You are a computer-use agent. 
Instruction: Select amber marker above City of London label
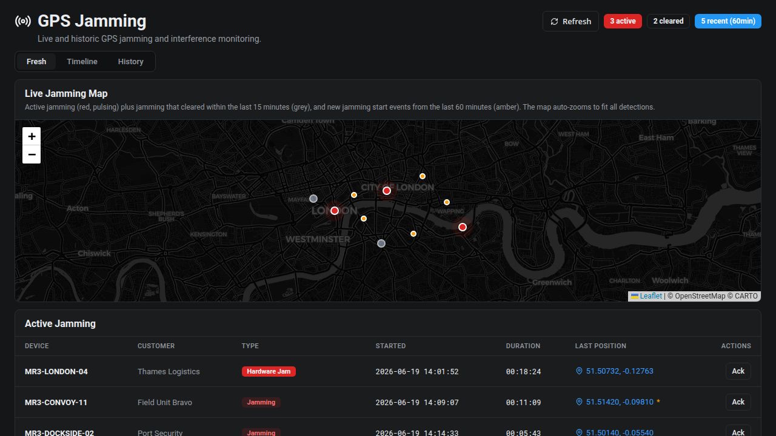pos(423,176)
